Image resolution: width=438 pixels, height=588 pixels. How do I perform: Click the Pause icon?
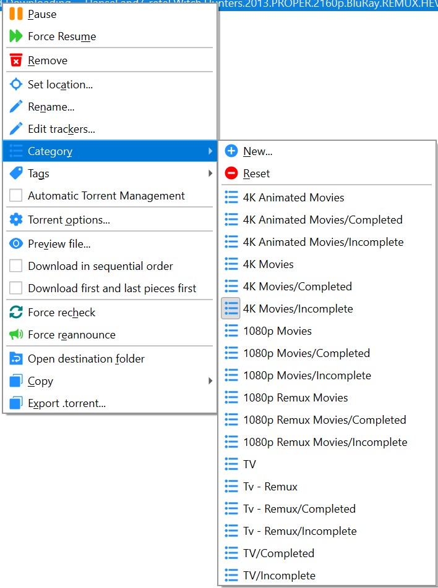click(x=15, y=14)
